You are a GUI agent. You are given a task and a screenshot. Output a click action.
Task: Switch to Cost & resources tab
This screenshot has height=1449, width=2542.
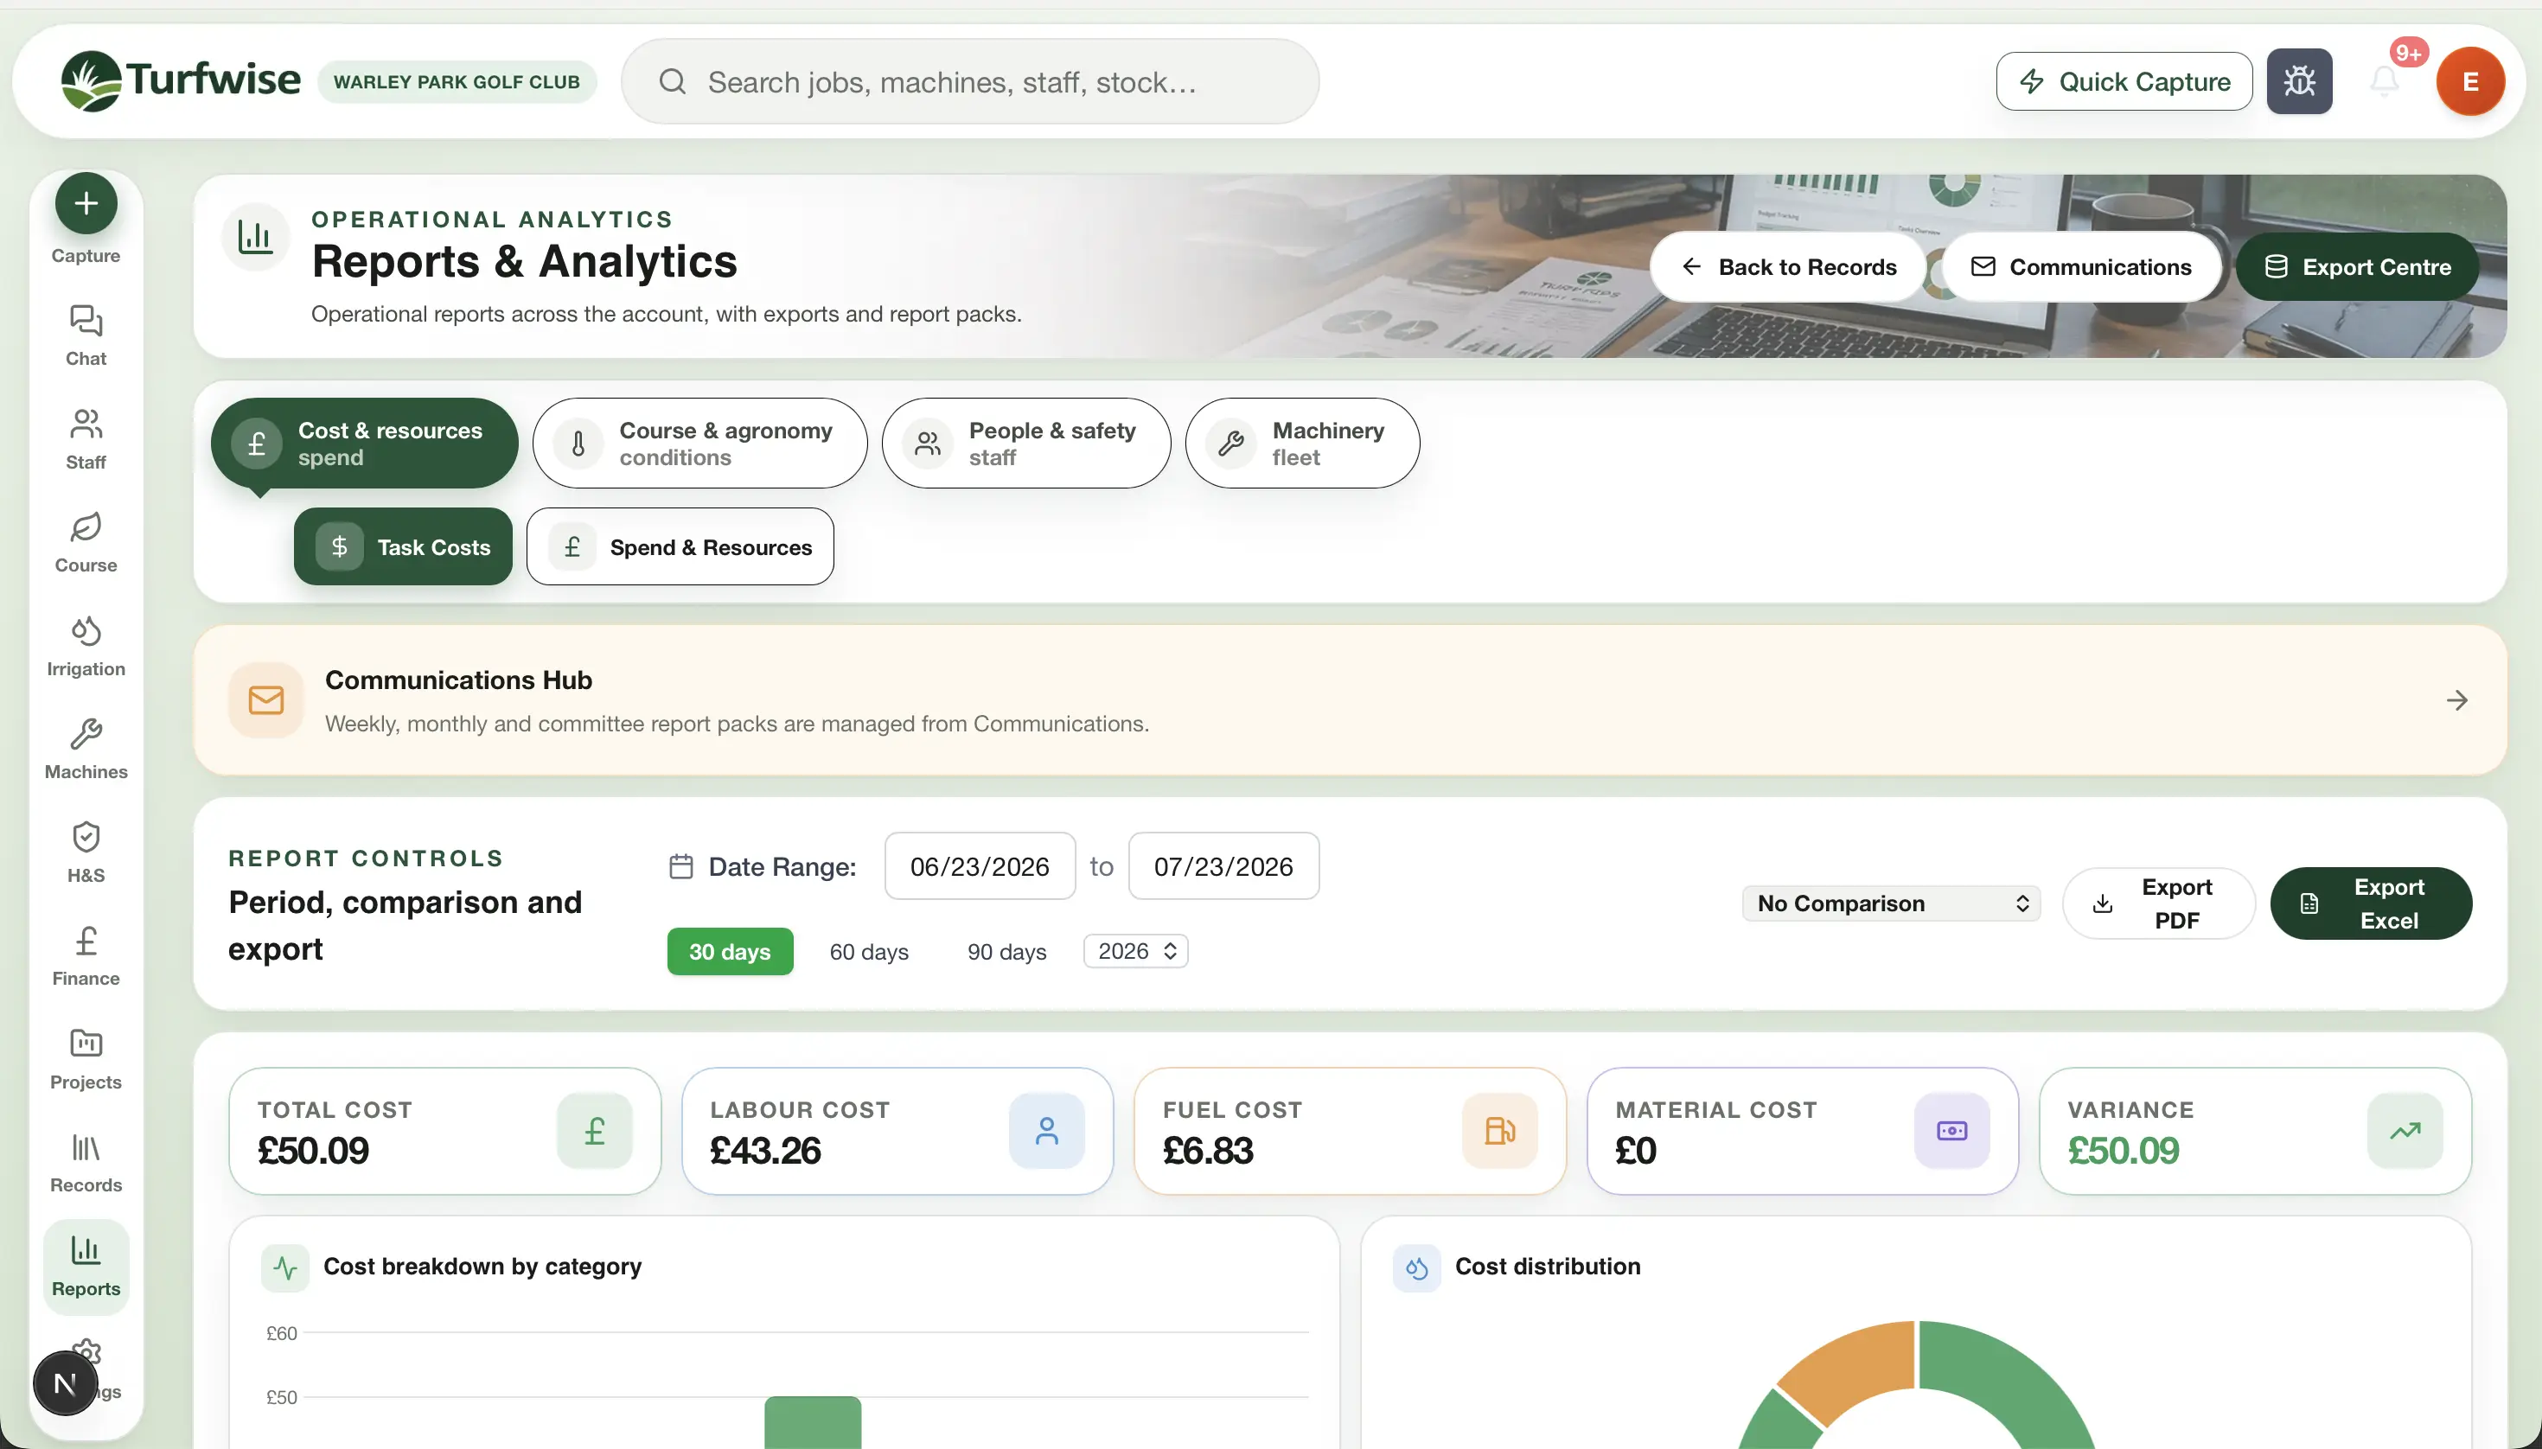point(364,443)
